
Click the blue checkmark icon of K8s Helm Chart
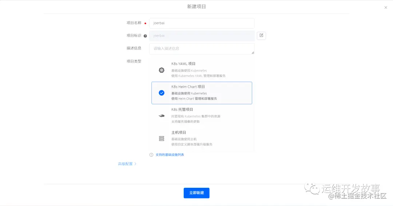pyautogui.click(x=162, y=93)
